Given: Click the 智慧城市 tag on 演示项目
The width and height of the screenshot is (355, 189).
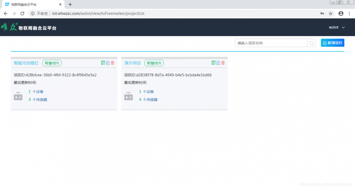Looking at the screenshot, I should [x=154, y=63].
